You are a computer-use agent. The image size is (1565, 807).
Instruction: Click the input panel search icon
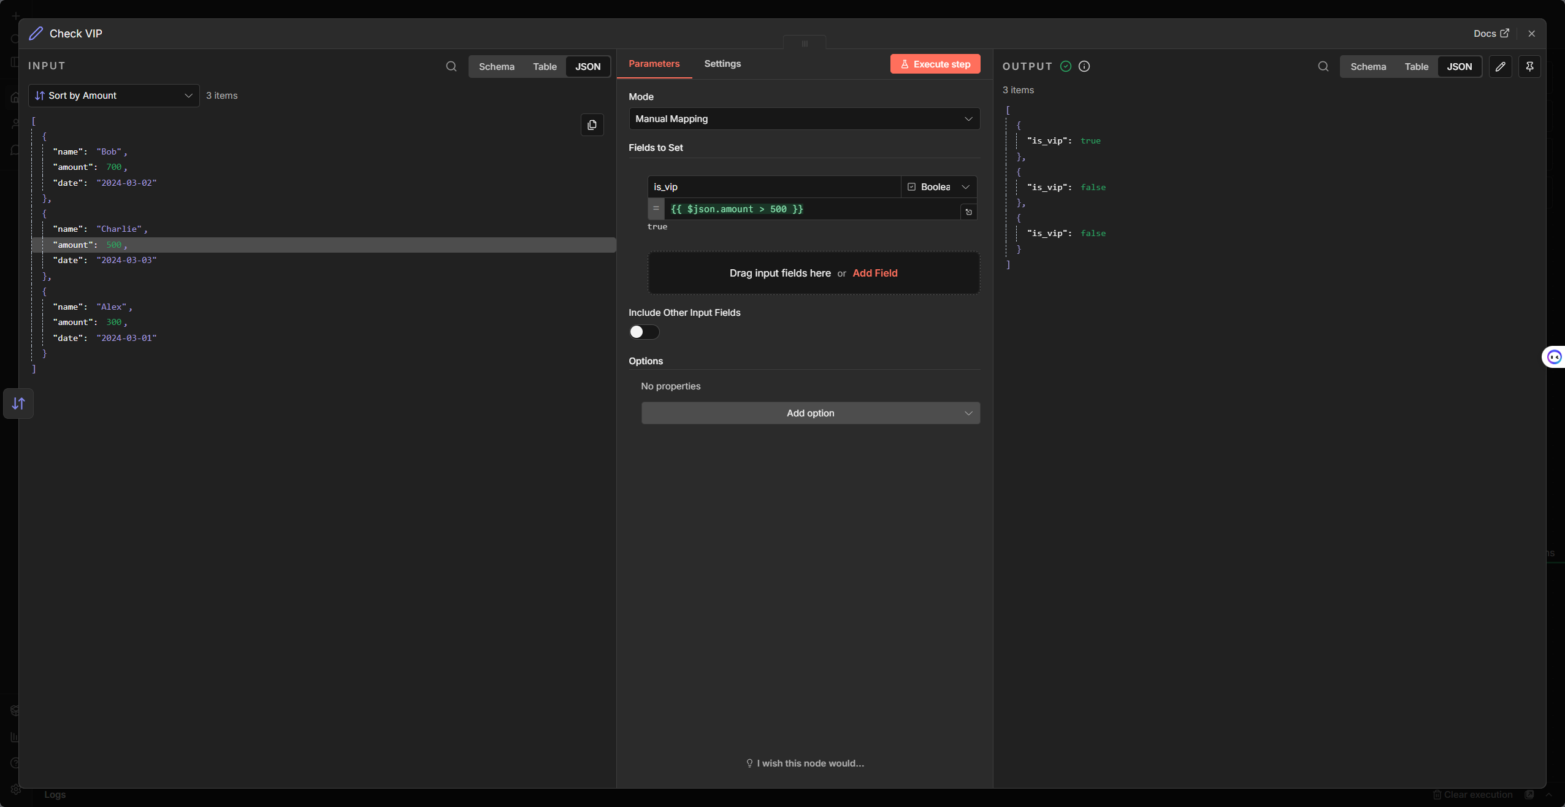451,66
